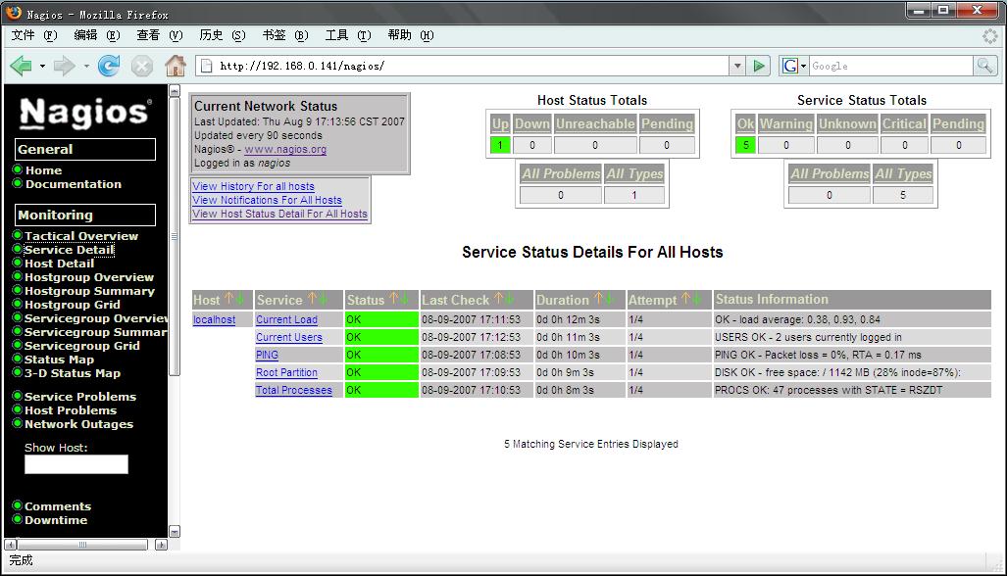This screenshot has height=576, width=1008.
Task: Sort Host column ascending with orange arrow
Action: [228, 299]
